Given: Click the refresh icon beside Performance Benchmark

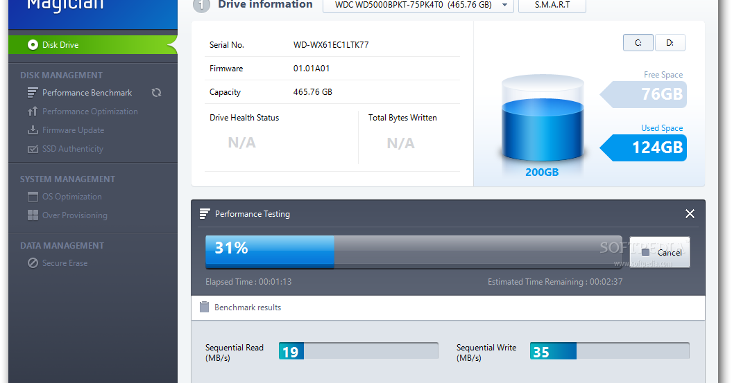Looking at the screenshot, I should click(156, 93).
